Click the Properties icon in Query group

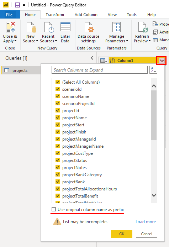(155, 24)
